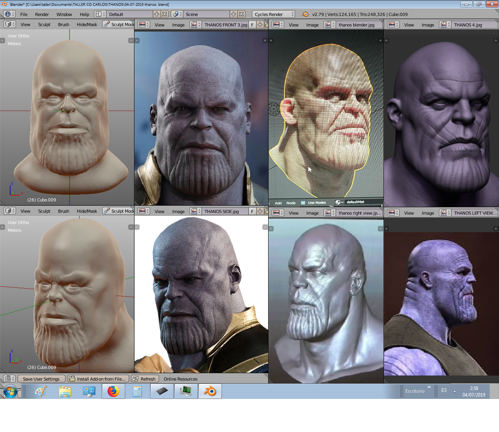Open Windows Explorer from the taskbar
The width and height of the screenshot is (499, 432).
coord(65,391)
